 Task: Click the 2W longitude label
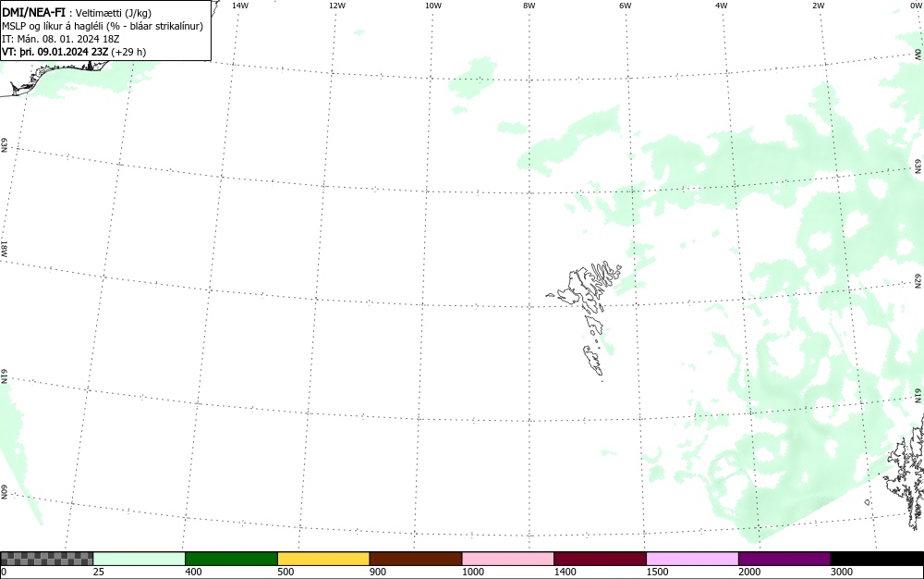818,6
